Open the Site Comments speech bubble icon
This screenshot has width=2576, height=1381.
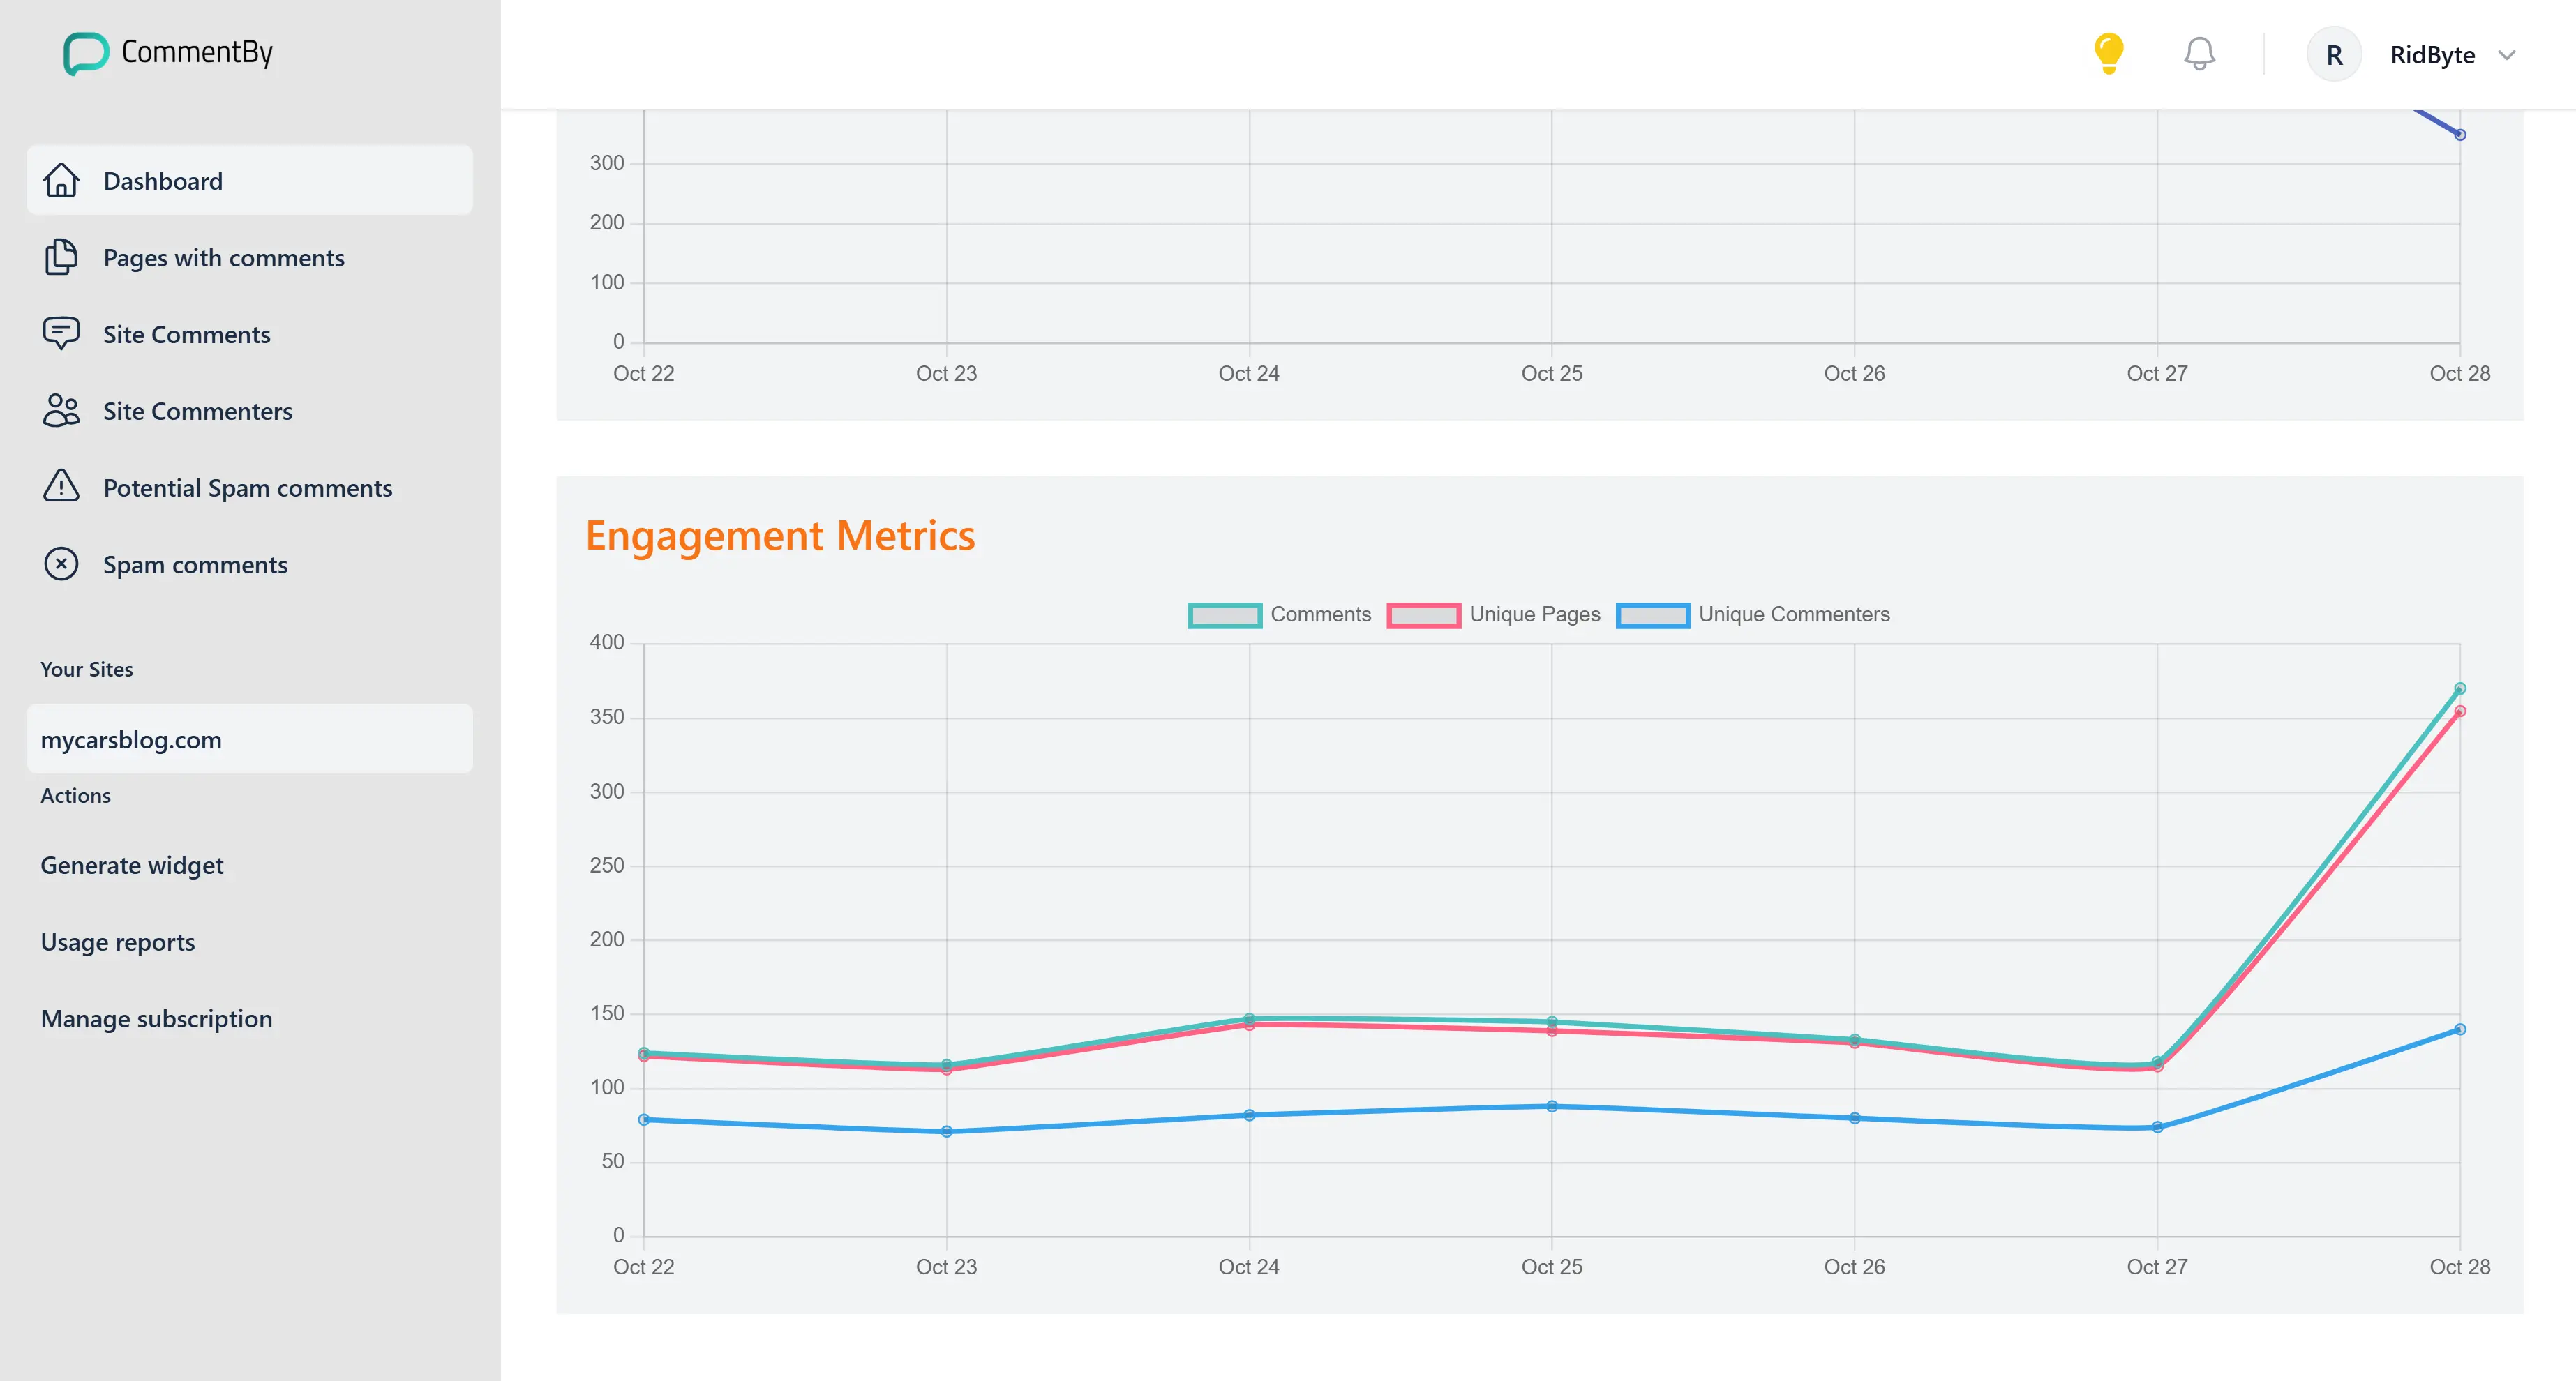(x=61, y=333)
